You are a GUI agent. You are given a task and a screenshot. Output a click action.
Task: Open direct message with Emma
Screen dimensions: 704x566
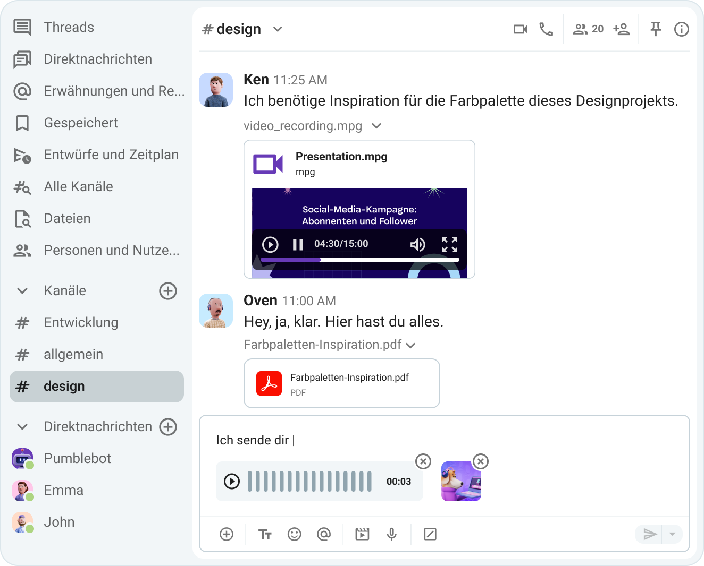click(63, 490)
